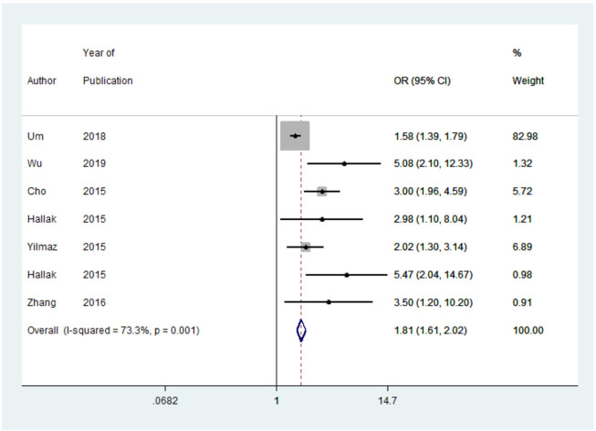Click author name Wu
The width and height of the screenshot is (596, 431).
point(35,163)
